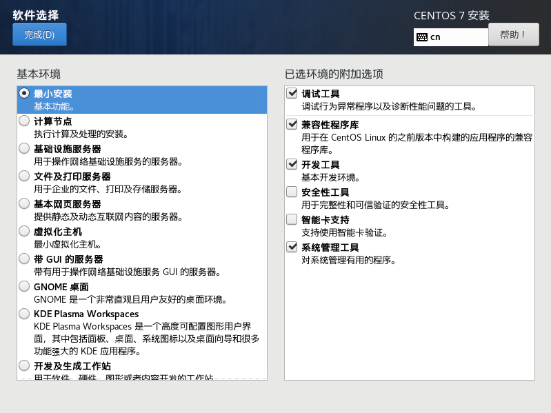Click the text 对系统管理有用的程序。
Image resolution: width=551 pixels, height=413 pixels.
[x=349, y=260]
